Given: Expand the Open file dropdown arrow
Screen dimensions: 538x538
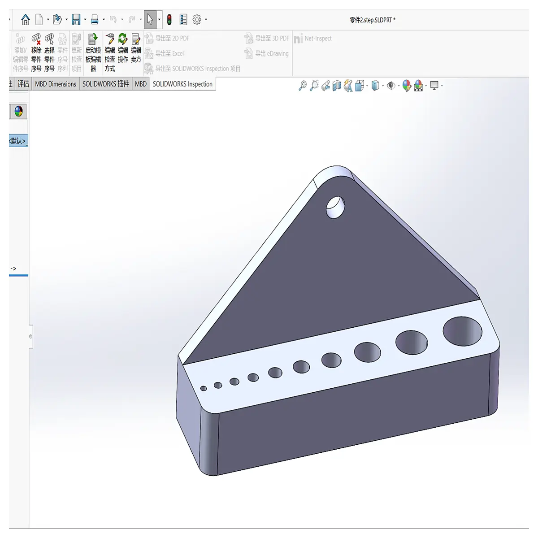Looking at the screenshot, I should [67, 20].
